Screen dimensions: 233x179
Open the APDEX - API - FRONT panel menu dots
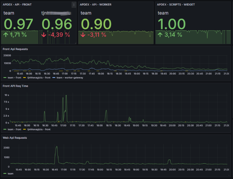pos(74,5)
